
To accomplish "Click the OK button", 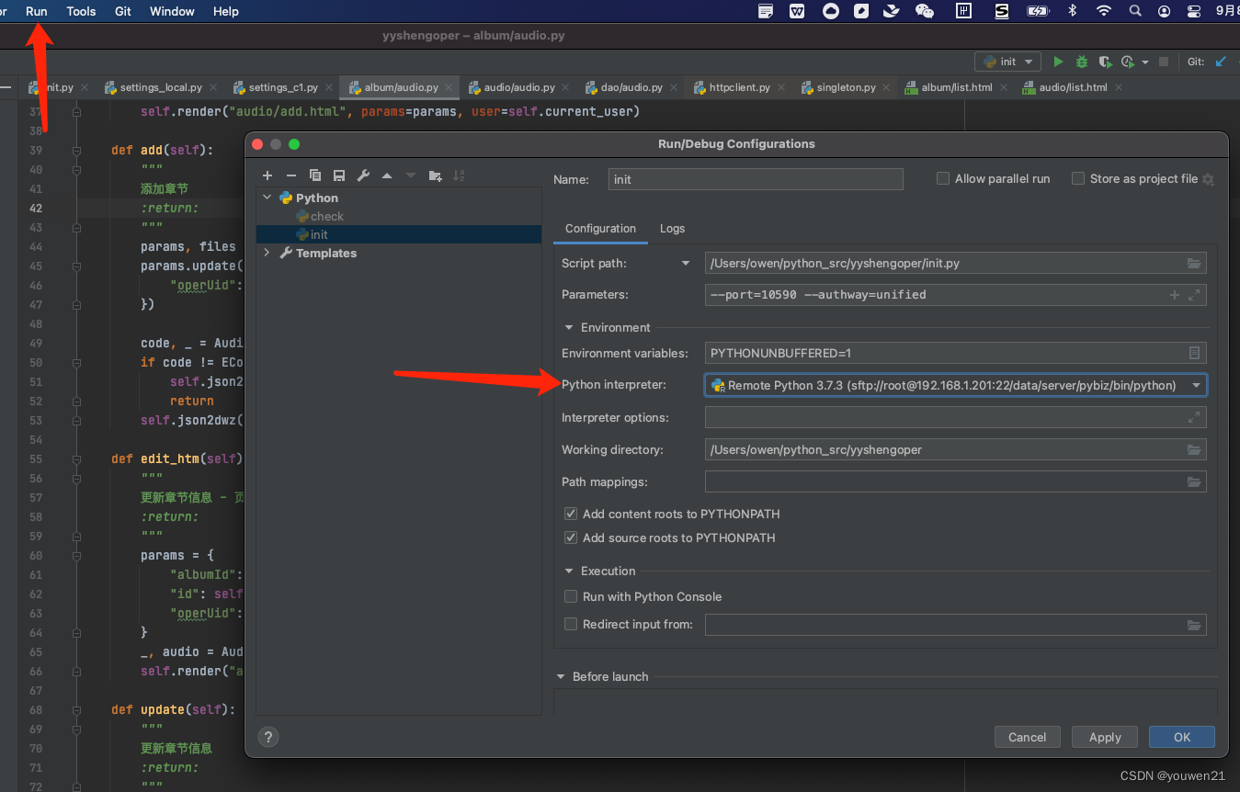I will [1182, 737].
